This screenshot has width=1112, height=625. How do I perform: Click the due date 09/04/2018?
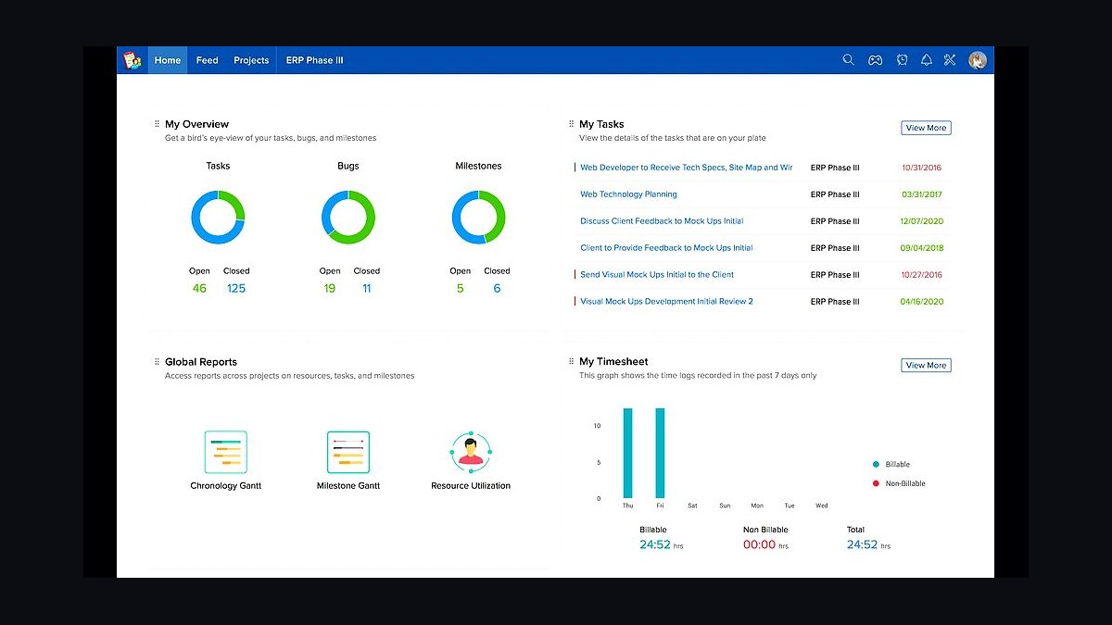(x=921, y=248)
